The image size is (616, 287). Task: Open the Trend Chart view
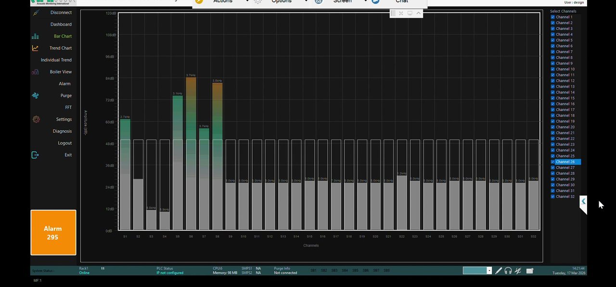(x=61, y=48)
